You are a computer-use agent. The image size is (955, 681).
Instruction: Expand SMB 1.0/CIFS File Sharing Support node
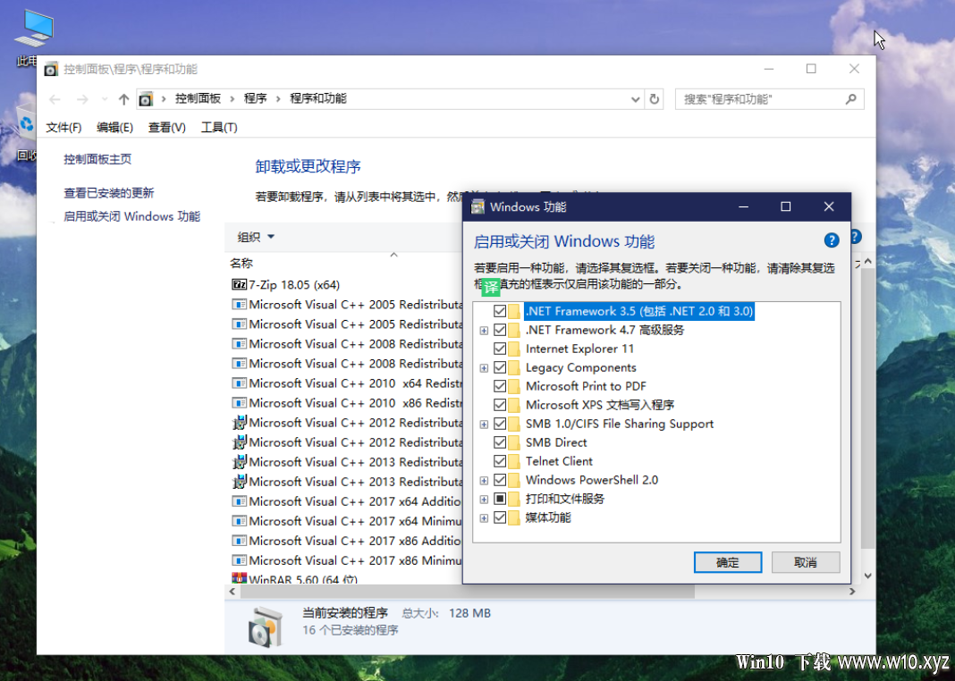(484, 425)
